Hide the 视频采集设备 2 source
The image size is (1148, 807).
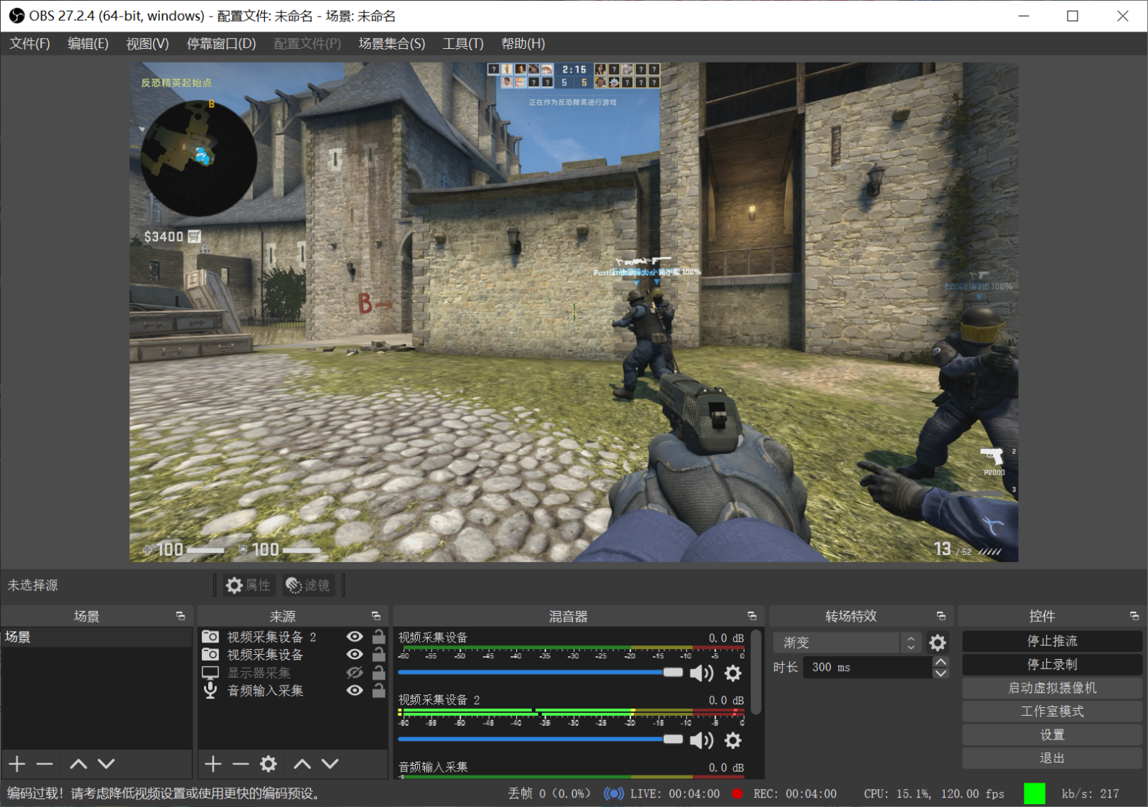355,637
